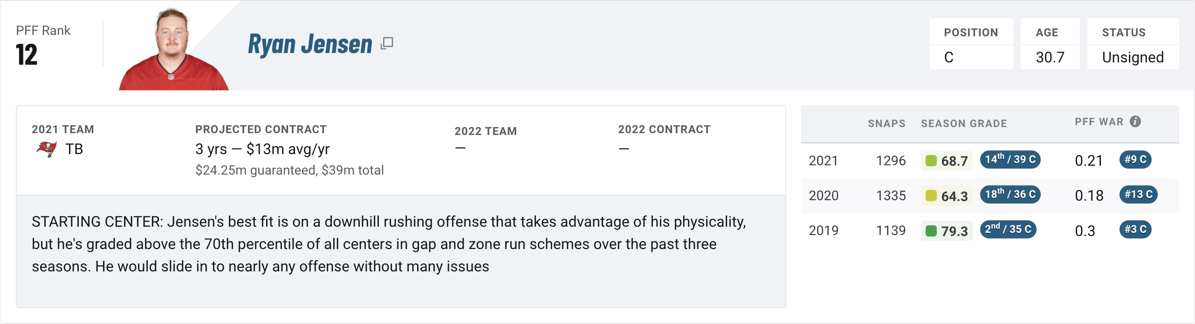Image resolution: width=1195 pixels, height=324 pixels.
Task: Click the #9 C WAR rank badge
Action: pyautogui.click(x=1135, y=159)
